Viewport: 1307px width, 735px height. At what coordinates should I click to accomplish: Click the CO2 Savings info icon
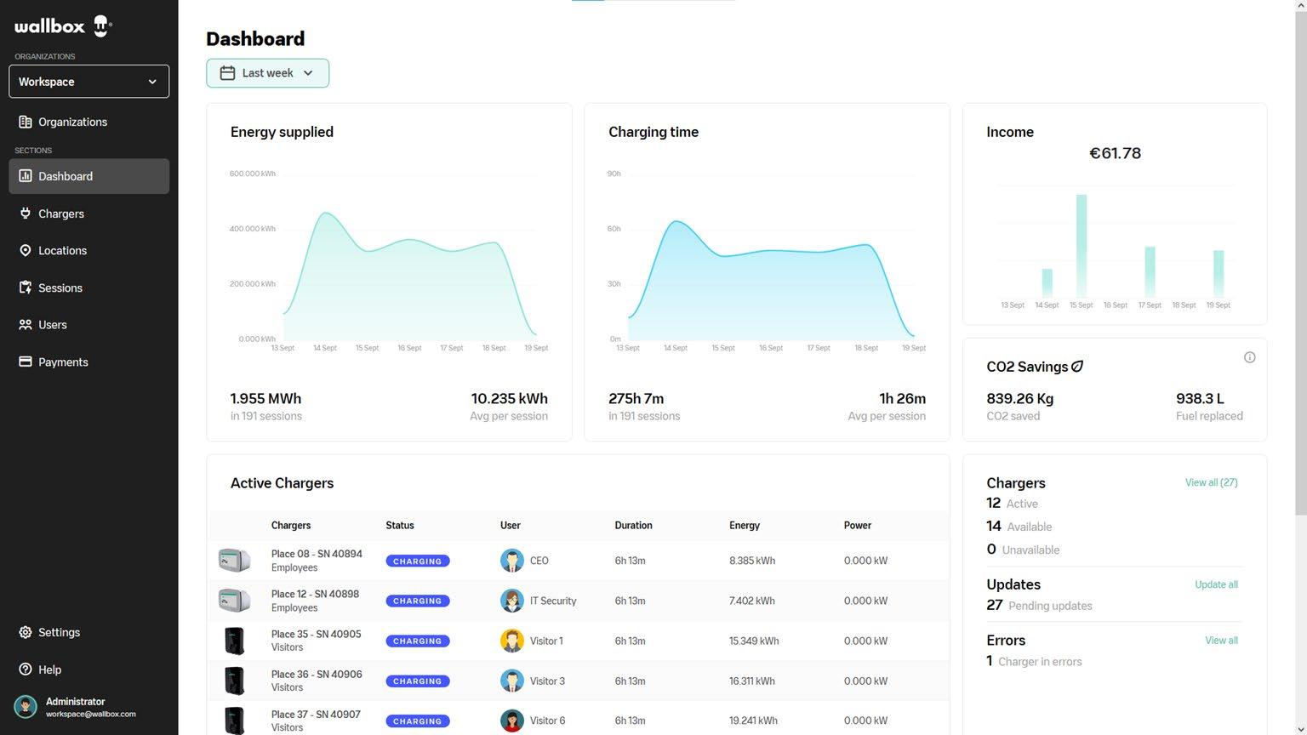click(1249, 357)
